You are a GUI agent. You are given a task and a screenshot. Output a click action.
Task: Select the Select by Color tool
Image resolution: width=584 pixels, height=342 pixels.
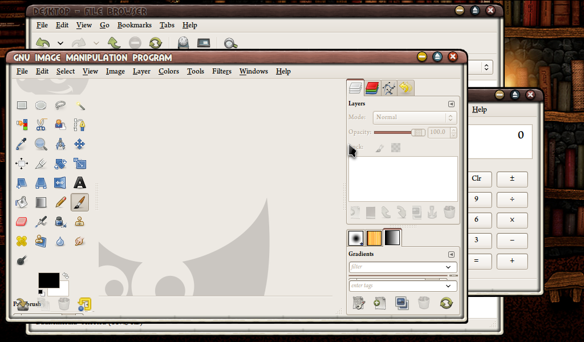point(22,125)
